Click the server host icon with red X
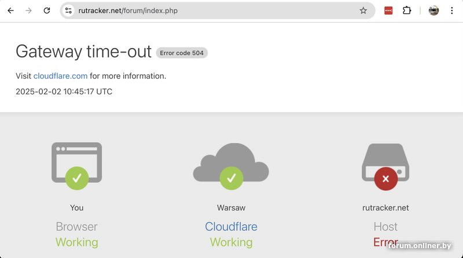This screenshot has height=258, width=463. [385, 167]
